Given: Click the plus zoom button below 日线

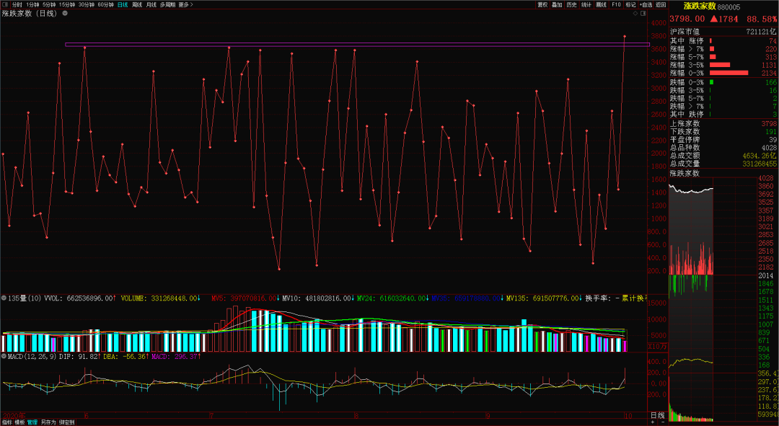Looking at the screenshot, I should point(653,422).
